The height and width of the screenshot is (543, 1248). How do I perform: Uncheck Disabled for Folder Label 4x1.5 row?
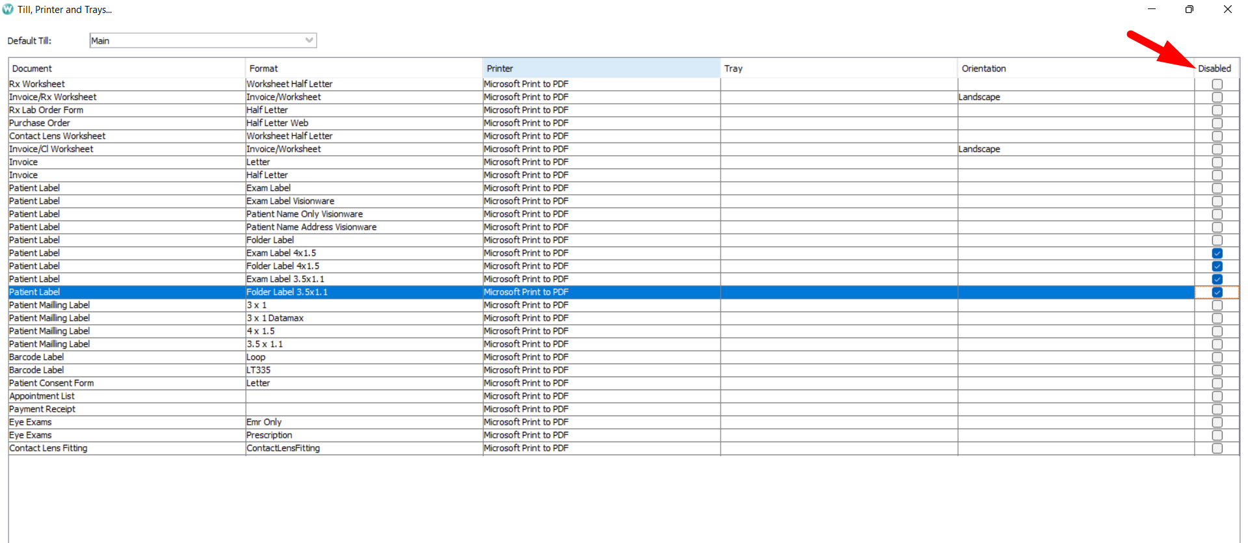(1217, 267)
